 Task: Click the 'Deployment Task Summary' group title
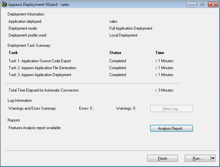click(x=29, y=45)
